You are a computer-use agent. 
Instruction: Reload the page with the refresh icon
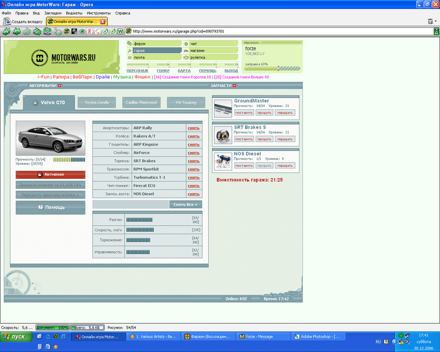[x=47, y=31]
